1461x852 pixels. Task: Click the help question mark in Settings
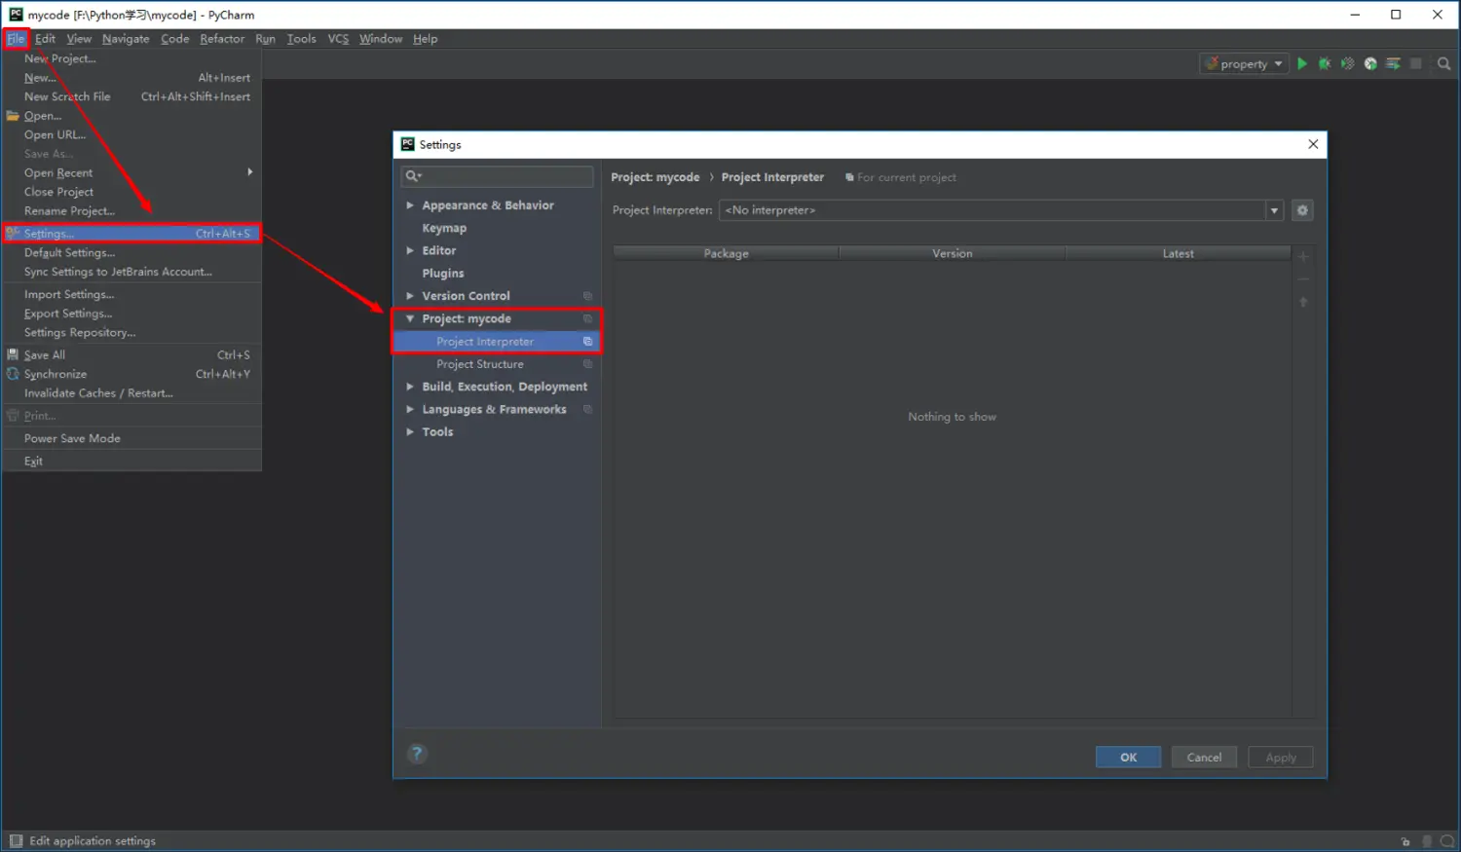tap(417, 754)
